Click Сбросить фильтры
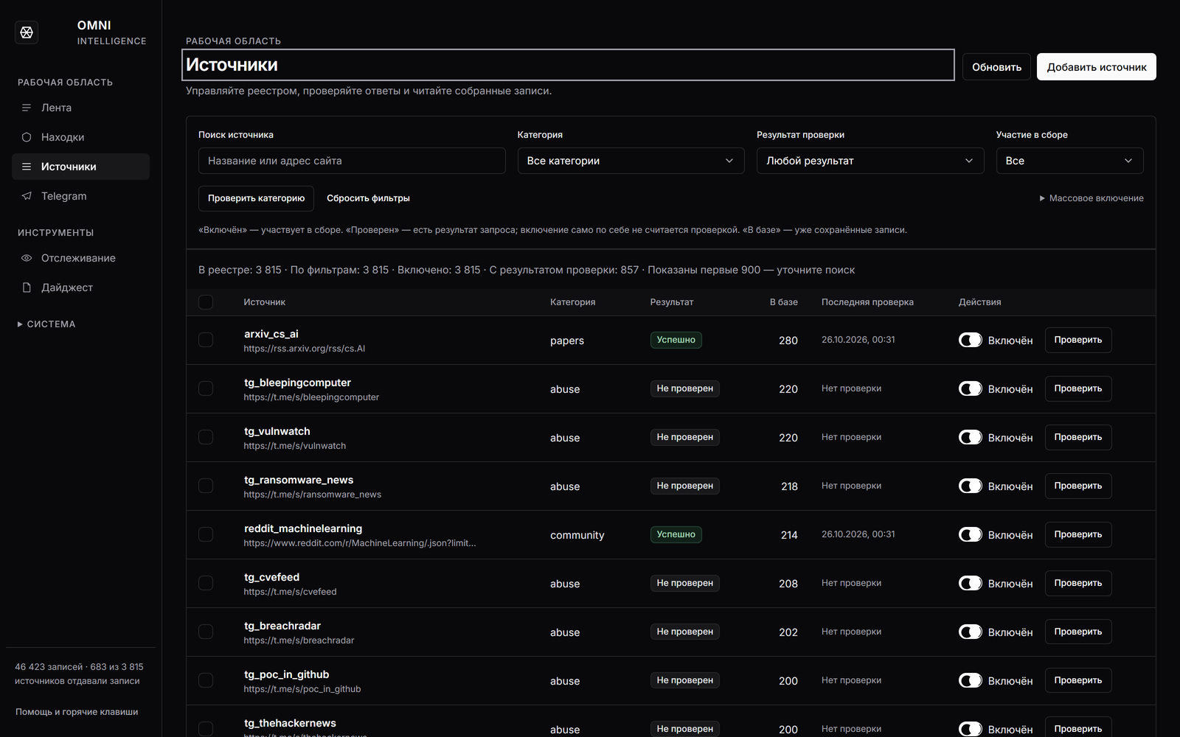 [x=368, y=198]
